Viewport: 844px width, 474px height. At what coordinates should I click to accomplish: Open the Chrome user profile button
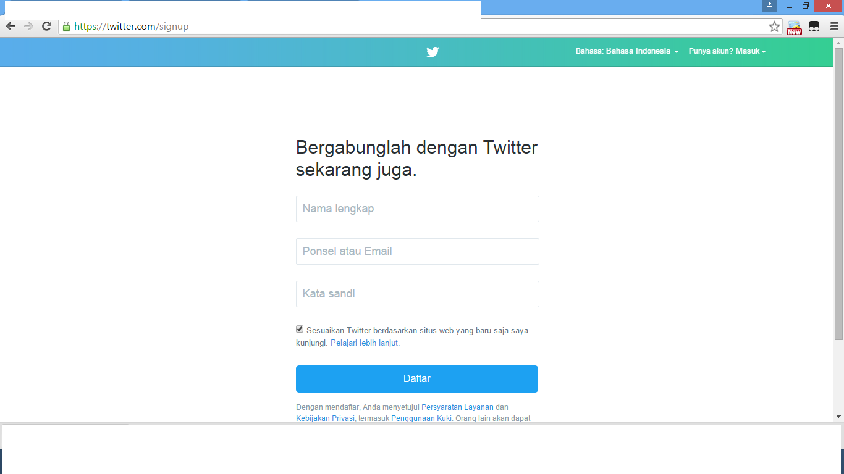[769, 6]
